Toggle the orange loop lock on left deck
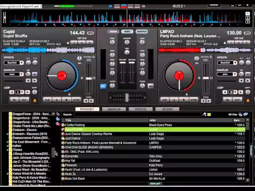255x191 pixels. coord(35,100)
